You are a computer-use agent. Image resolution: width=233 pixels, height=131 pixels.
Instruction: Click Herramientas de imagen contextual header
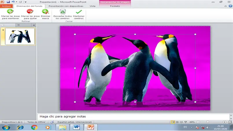115,2
